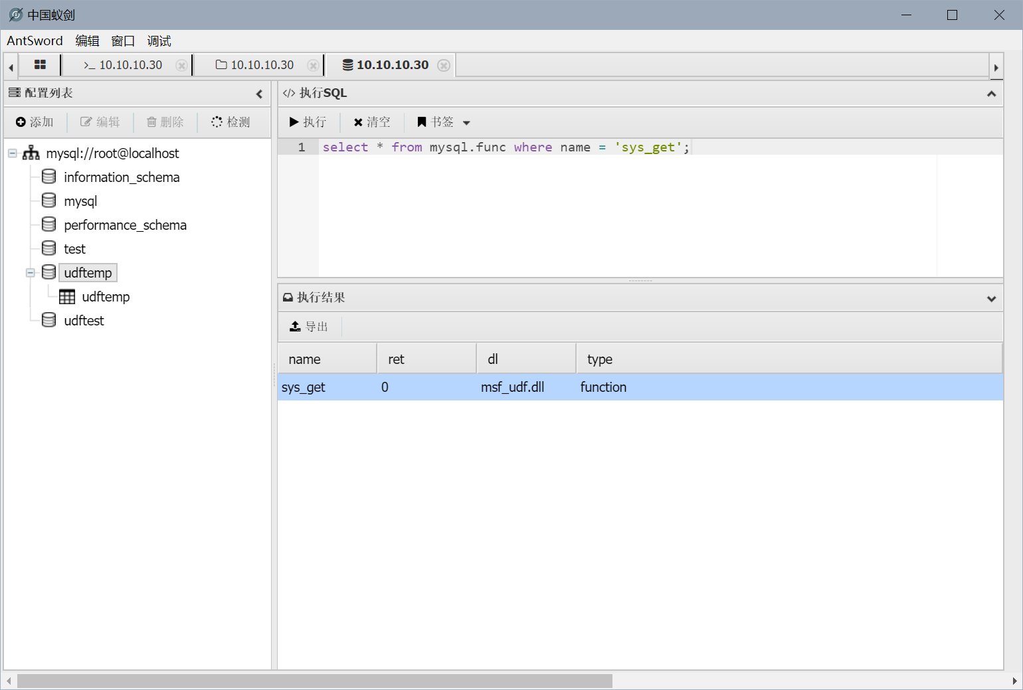Clear the SQL editor with 清空
This screenshot has height=690, width=1023.
pos(372,122)
